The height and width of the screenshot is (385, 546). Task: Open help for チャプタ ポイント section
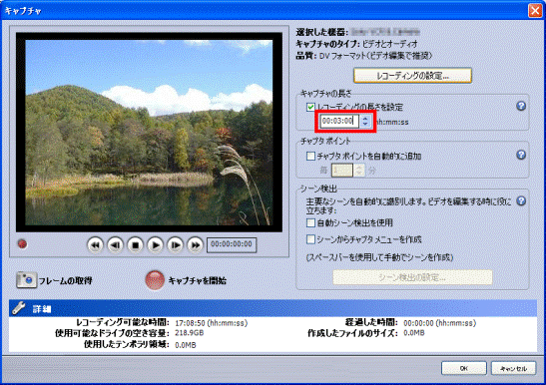[521, 155]
